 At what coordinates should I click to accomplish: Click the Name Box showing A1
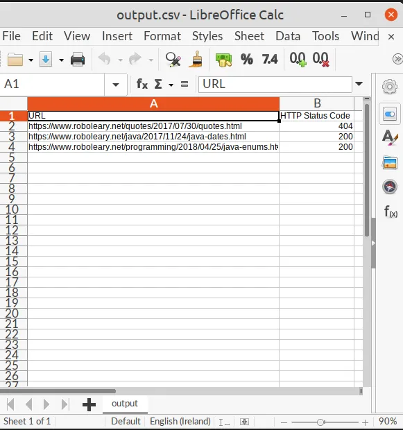52,84
